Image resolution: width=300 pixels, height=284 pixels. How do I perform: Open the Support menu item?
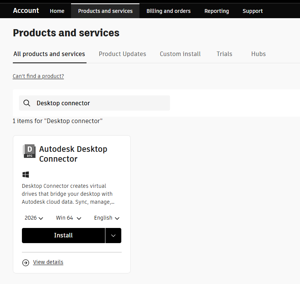tap(253, 11)
